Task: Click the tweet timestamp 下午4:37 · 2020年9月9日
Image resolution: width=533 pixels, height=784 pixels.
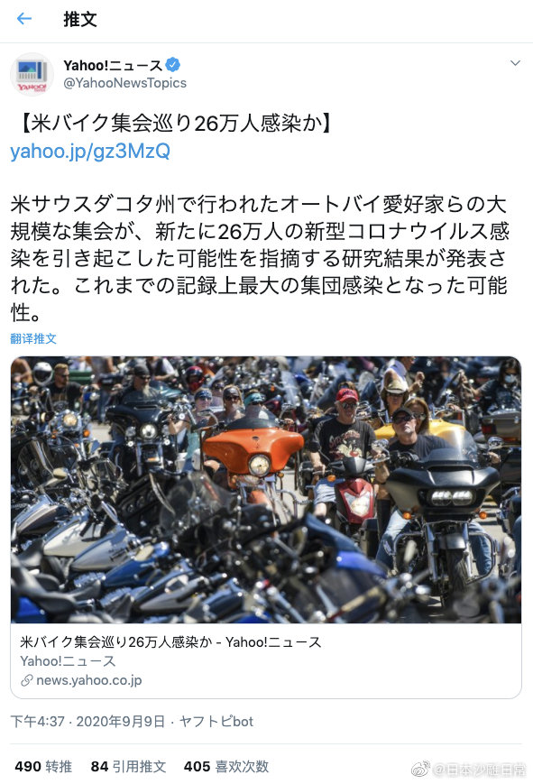Action: tap(87, 722)
